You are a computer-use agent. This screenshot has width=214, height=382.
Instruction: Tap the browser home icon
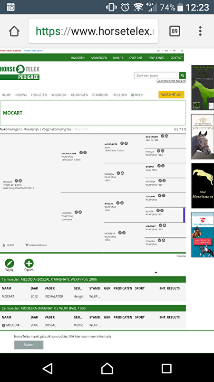14,31
